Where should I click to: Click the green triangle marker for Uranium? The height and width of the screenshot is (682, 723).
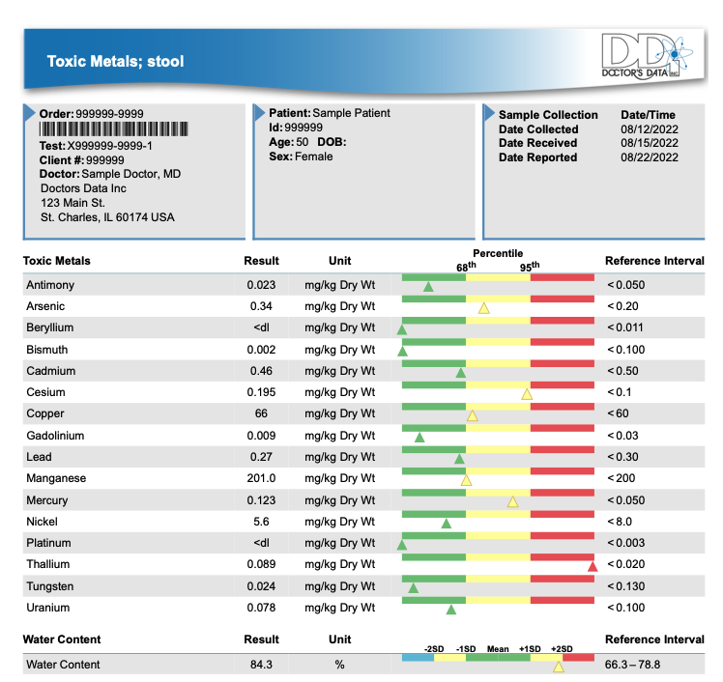click(450, 610)
